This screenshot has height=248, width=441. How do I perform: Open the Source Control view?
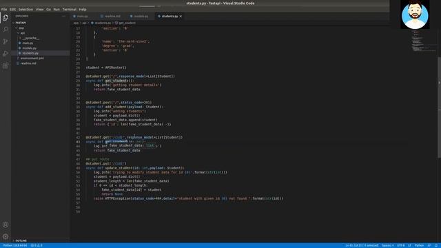tap(6, 41)
